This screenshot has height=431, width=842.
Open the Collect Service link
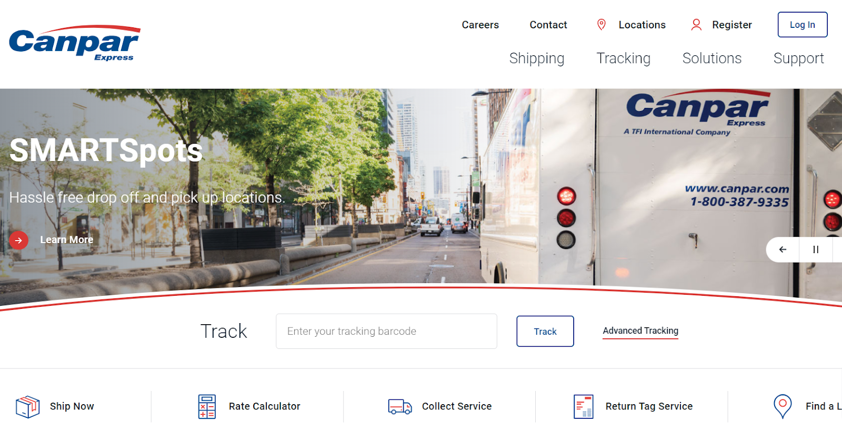click(457, 406)
